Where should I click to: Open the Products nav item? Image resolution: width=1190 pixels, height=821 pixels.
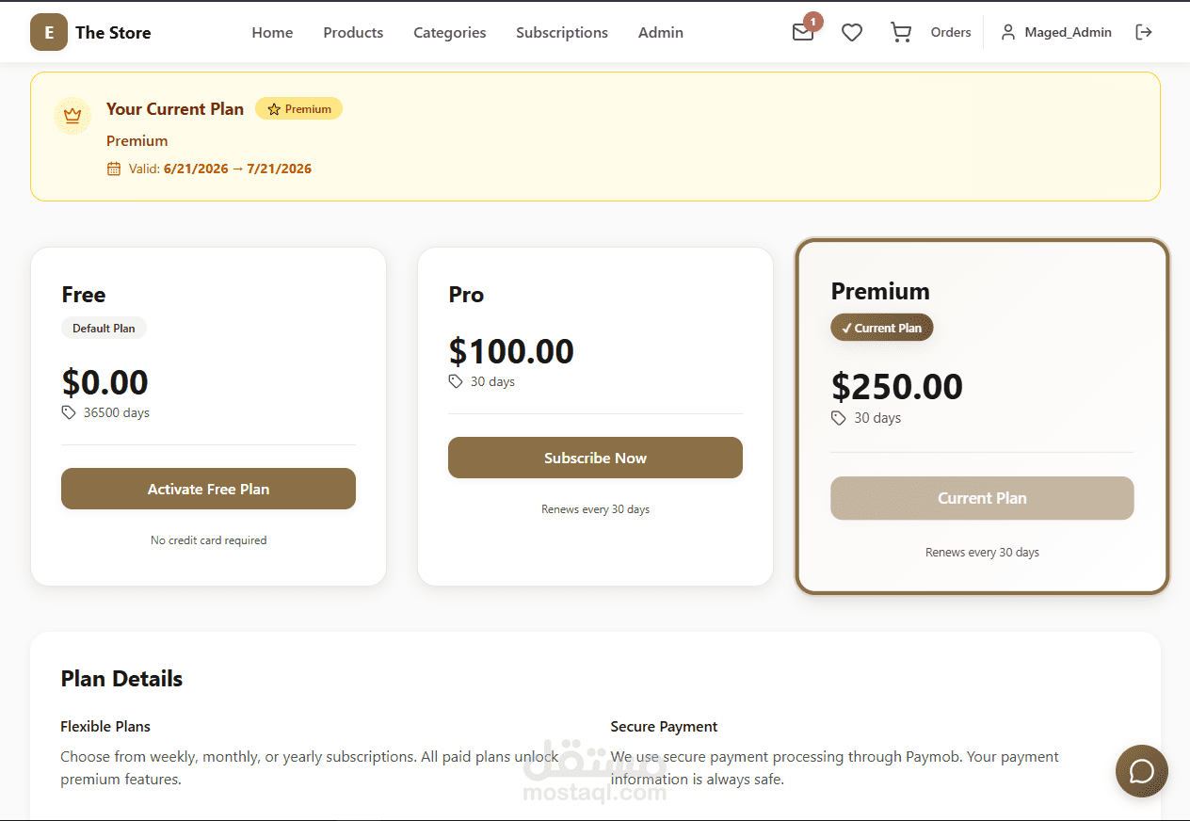pos(353,32)
